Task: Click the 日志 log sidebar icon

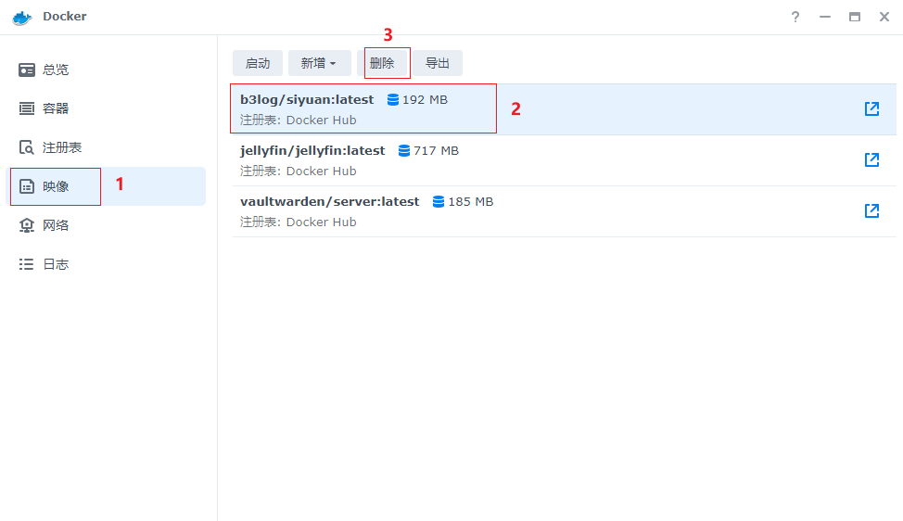Action: 27,264
